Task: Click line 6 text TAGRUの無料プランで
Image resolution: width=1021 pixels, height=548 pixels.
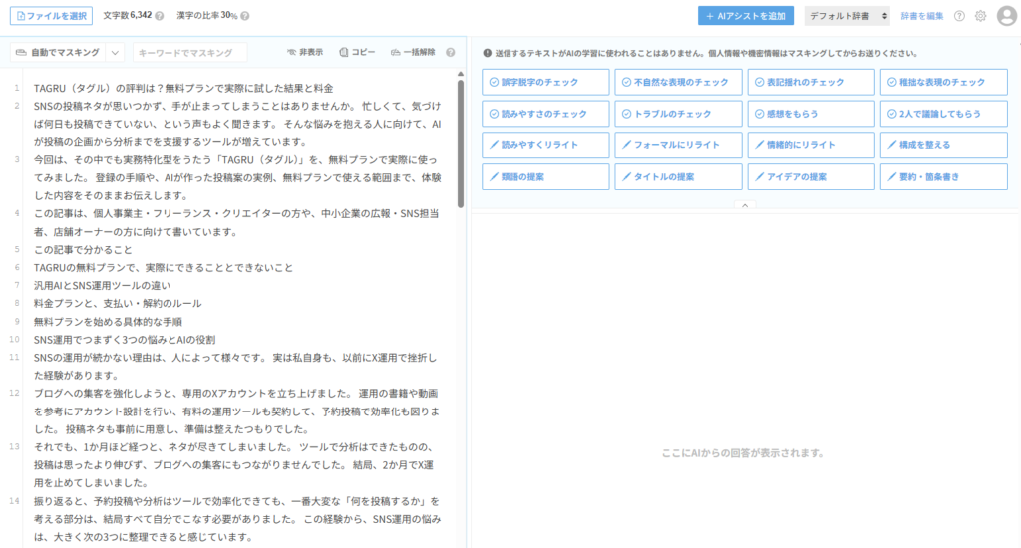Action: pyautogui.click(x=87, y=267)
